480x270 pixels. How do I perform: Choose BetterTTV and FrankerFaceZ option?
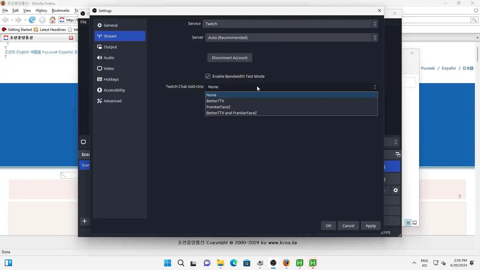coord(291,113)
